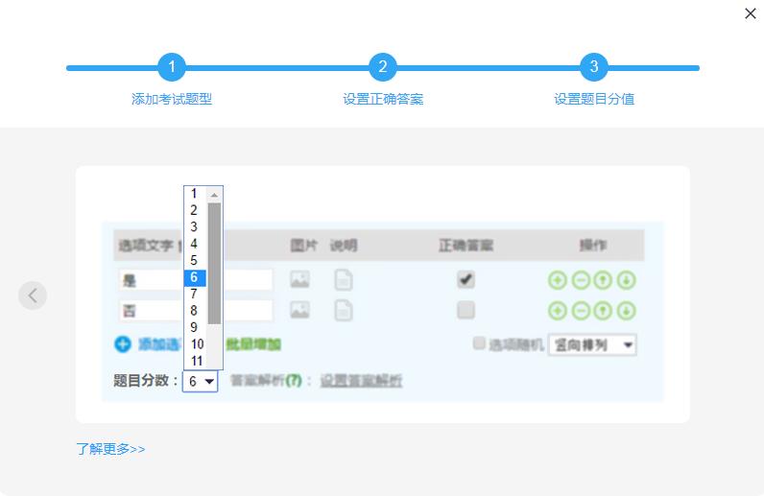Click the option text field containing 否
764x496 pixels.
[196, 311]
